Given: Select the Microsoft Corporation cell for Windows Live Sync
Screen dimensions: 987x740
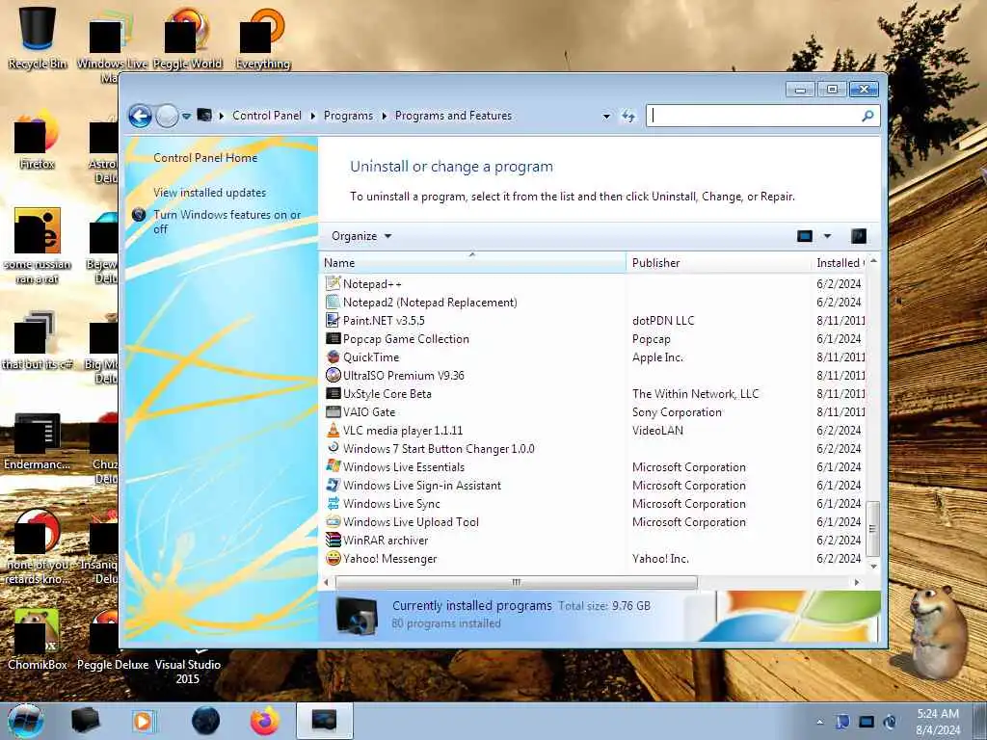Looking at the screenshot, I should tap(689, 503).
